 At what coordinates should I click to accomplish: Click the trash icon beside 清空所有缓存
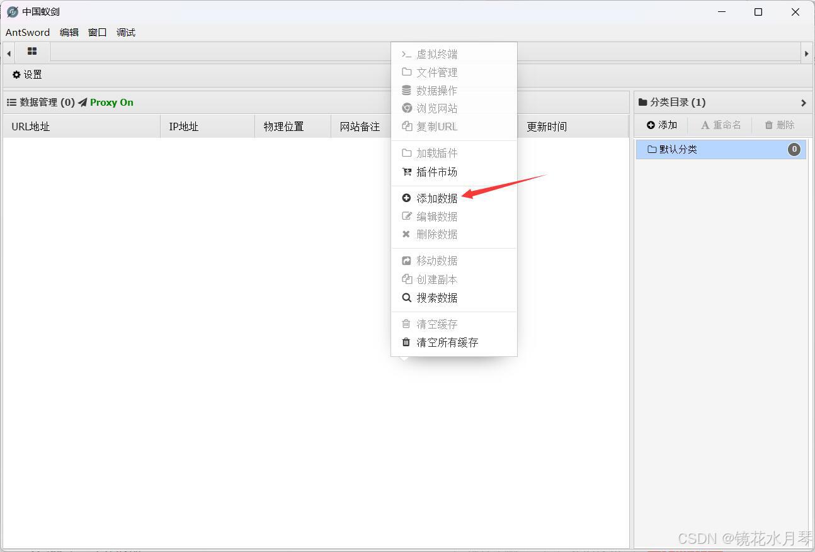[x=406, y=342]
